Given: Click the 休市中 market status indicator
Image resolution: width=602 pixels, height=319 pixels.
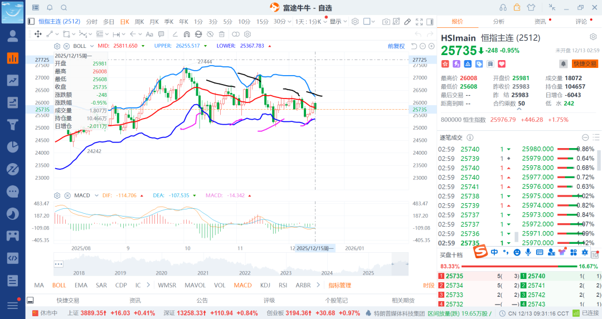Looking at the screenshot, I should pyautogui.click(x=45, y=313).
